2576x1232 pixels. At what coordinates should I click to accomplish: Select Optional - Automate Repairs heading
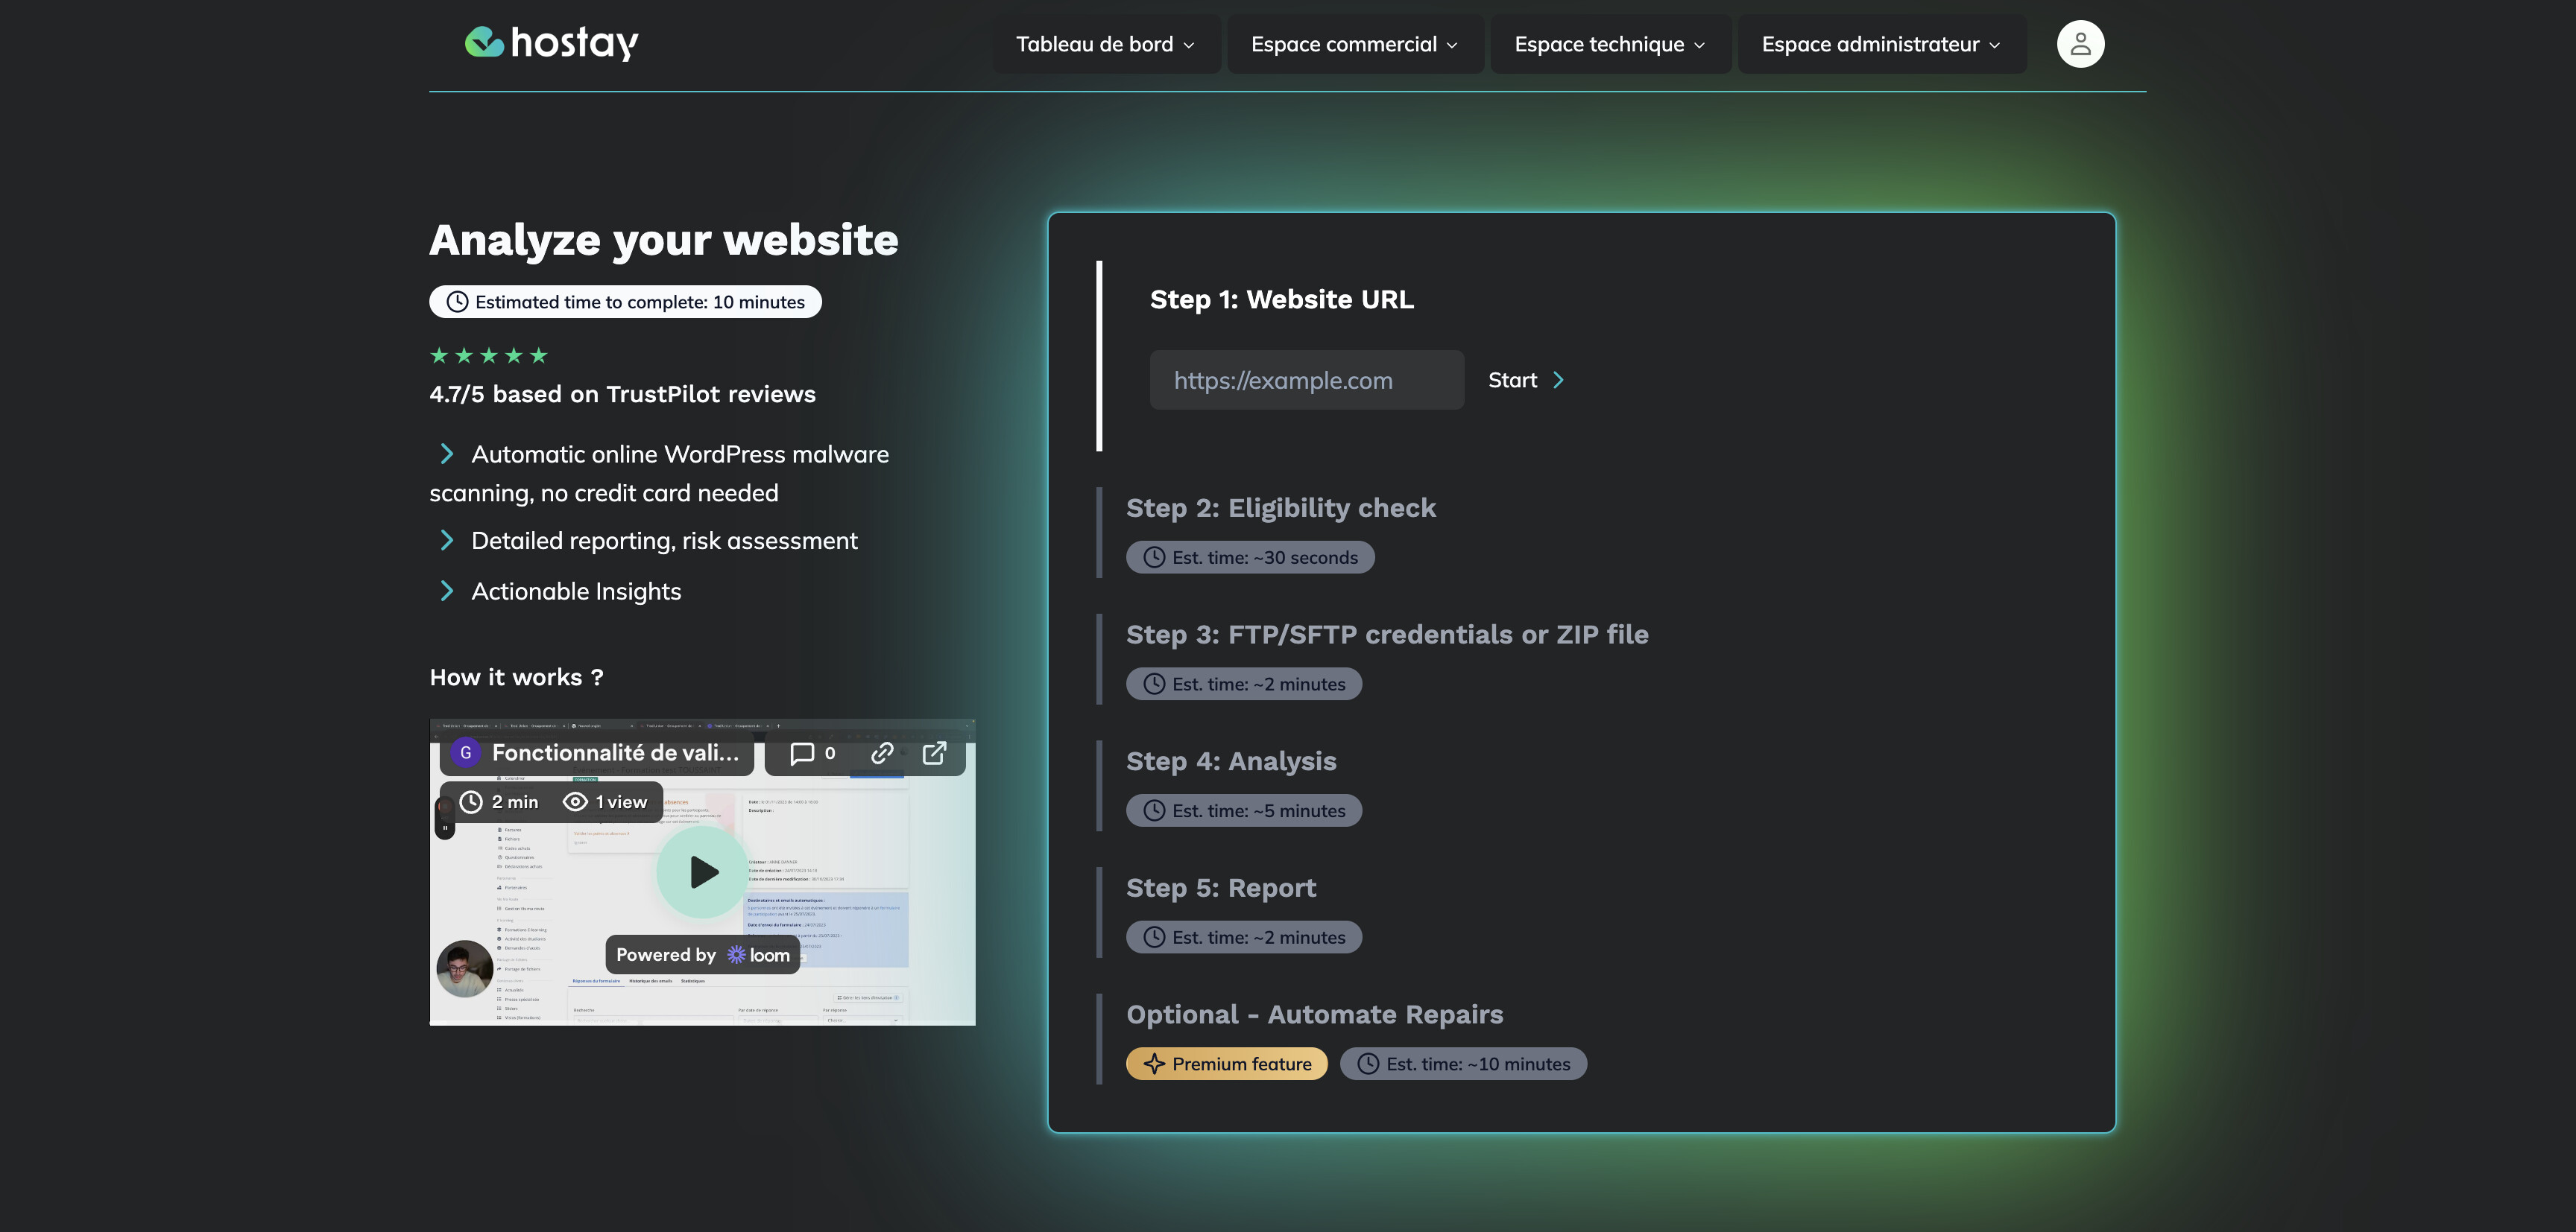(1315, 1015)
